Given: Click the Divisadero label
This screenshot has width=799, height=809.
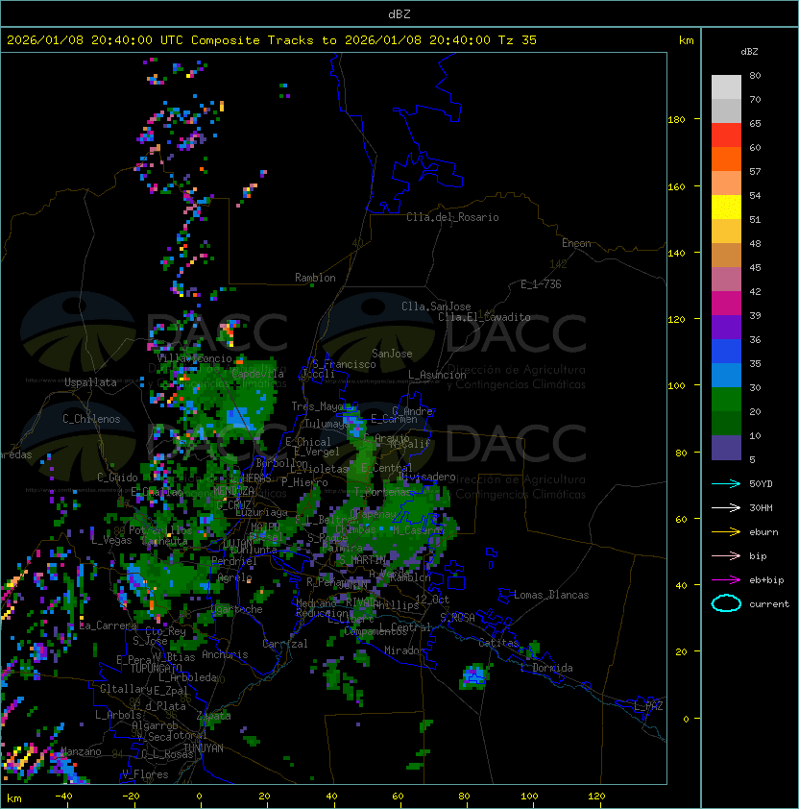Looking at the screenshot, I should [426, 477].
